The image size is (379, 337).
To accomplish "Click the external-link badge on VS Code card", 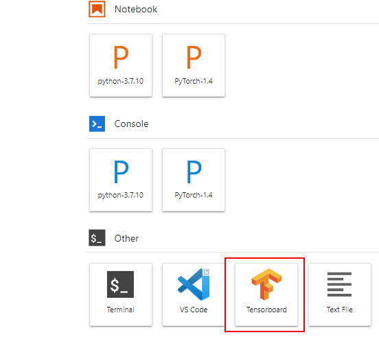I will pyautogui.click(x=206, y=272).
